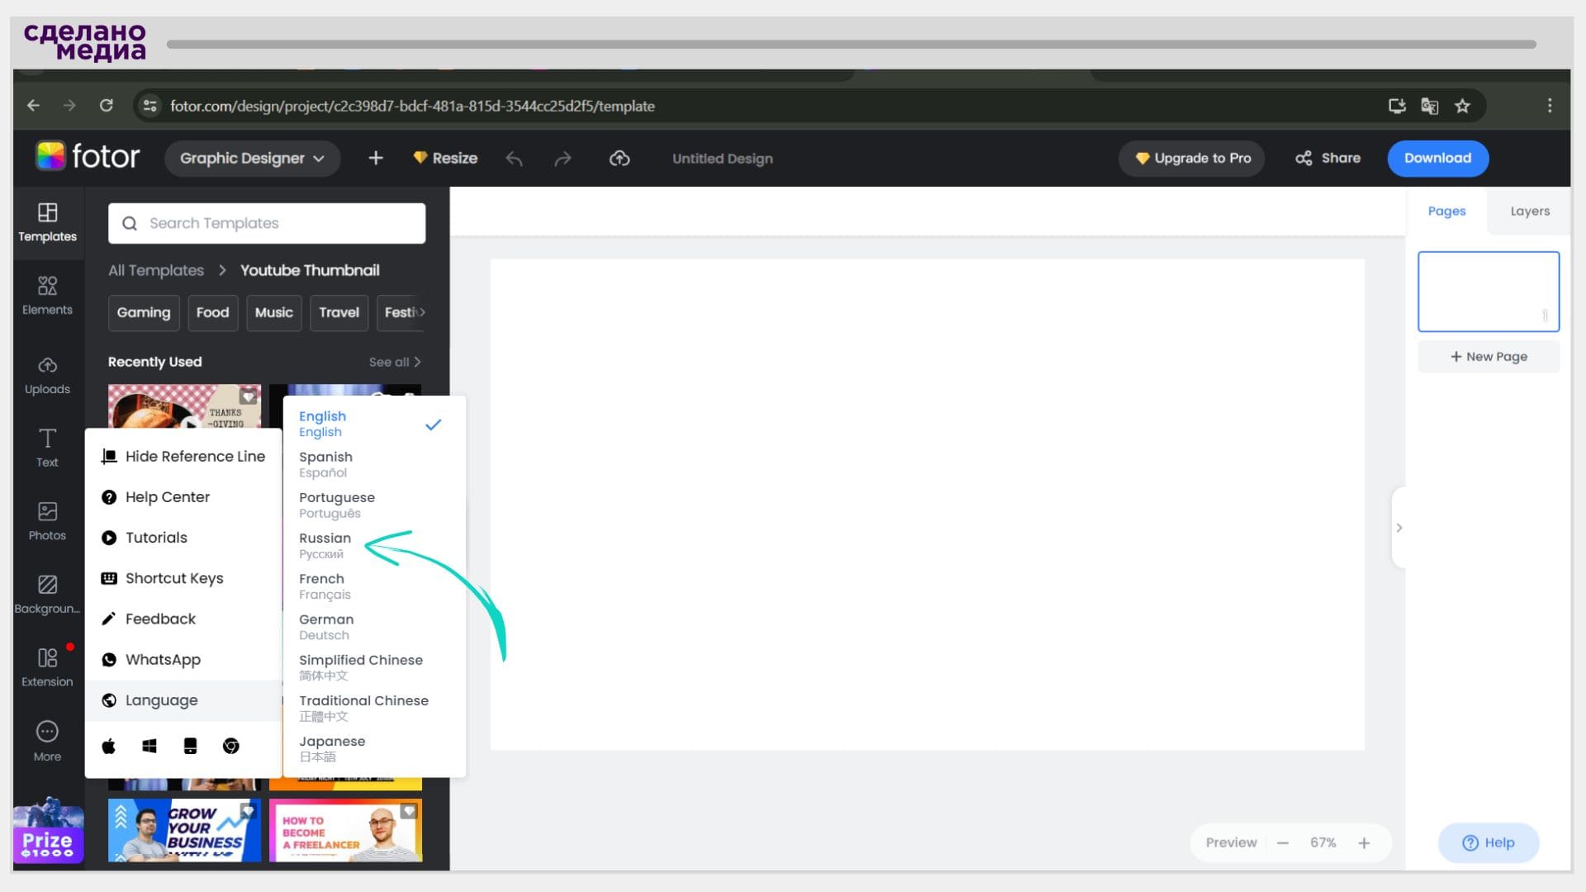This screenshot has width=1586, height=892.
Task: Click the cloud save icon
Action: click(620, 158)
